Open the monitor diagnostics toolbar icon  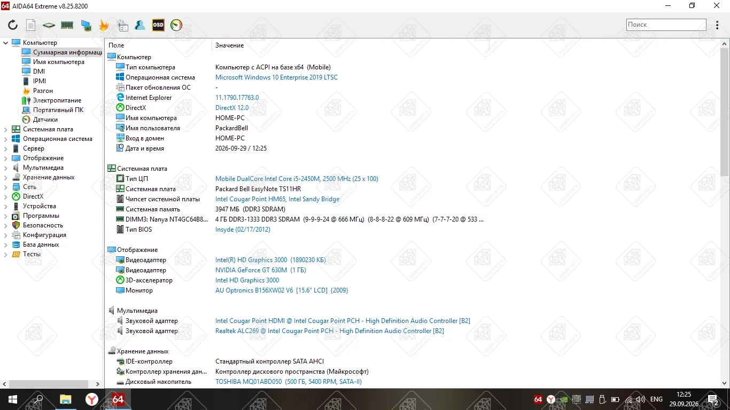pos(86,25)
